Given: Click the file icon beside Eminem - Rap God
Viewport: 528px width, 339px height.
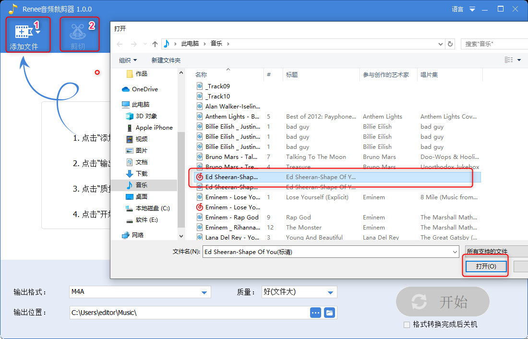Looking at the screenshot, I should point(200,218).
